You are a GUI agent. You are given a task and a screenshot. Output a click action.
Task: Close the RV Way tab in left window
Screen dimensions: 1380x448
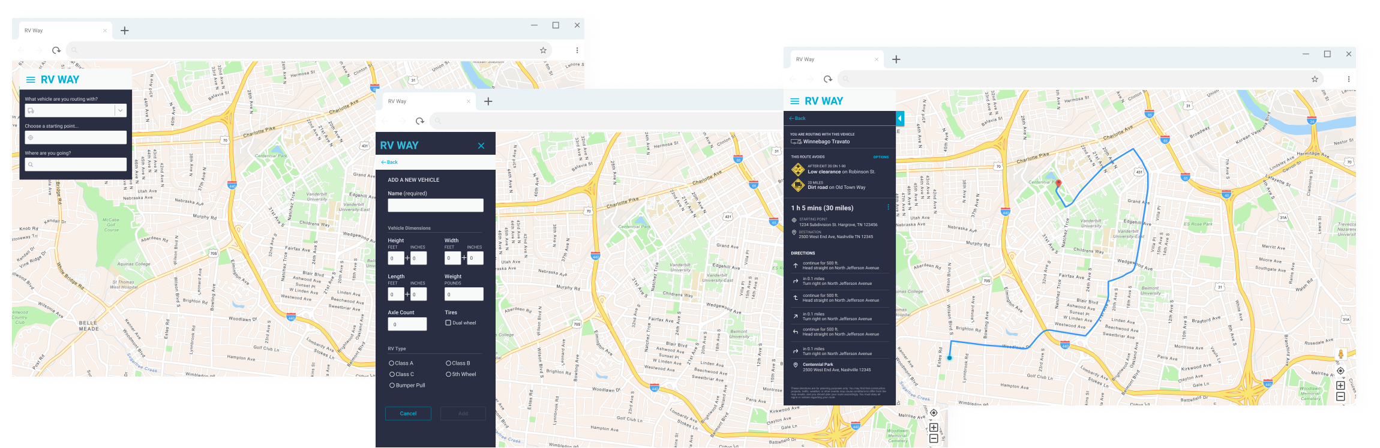[x=105, y=31]
